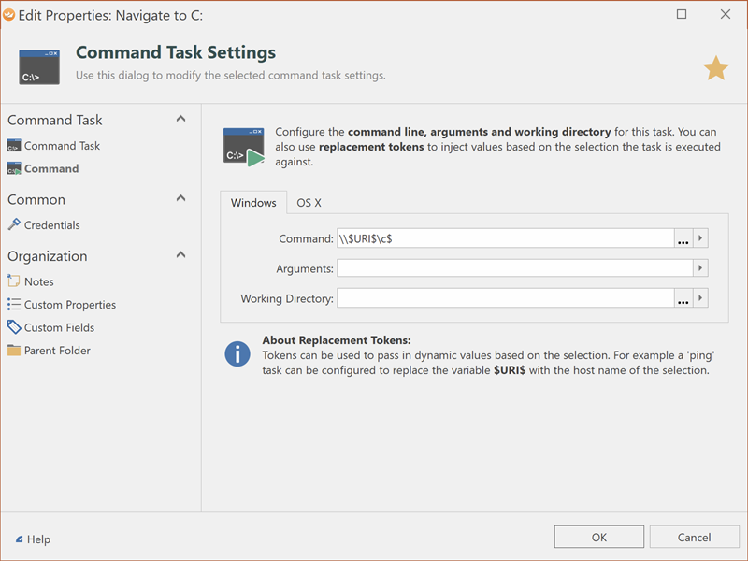Collapse the Common section
Viewport: 748px width, 561px height.
click(x=180, y=199)
